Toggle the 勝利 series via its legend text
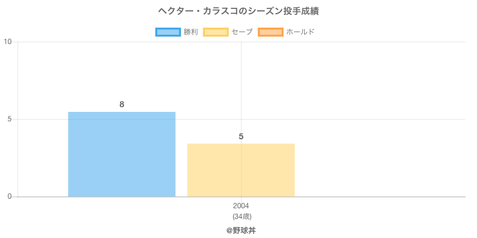The width and height of the screenshot is (477, 238). coord(191,32)
